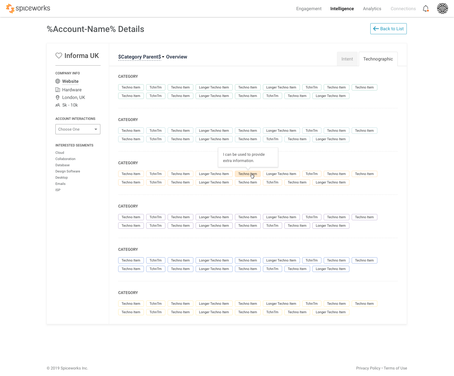This screenshot has width=454, height=376.
Task: Click the globe icon beside Website
Action: pyautogui.click(x=58, y=81)
